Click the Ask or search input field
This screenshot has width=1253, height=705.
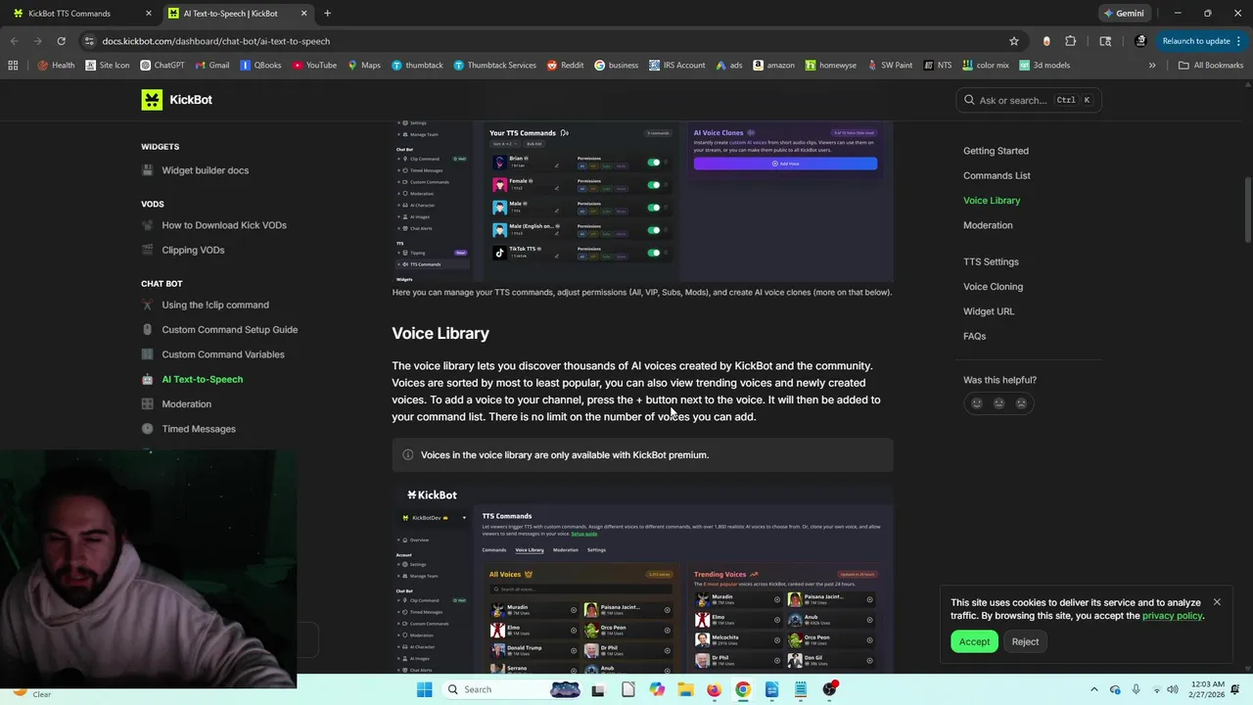tap(1028, 100)
